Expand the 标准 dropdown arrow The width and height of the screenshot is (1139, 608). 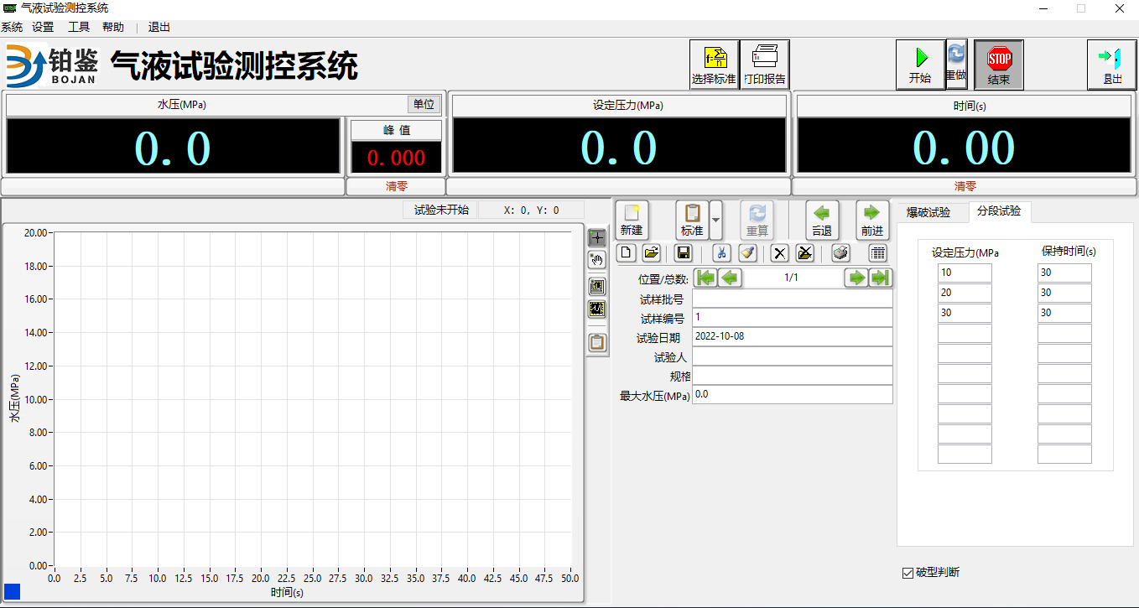[715, 221]
